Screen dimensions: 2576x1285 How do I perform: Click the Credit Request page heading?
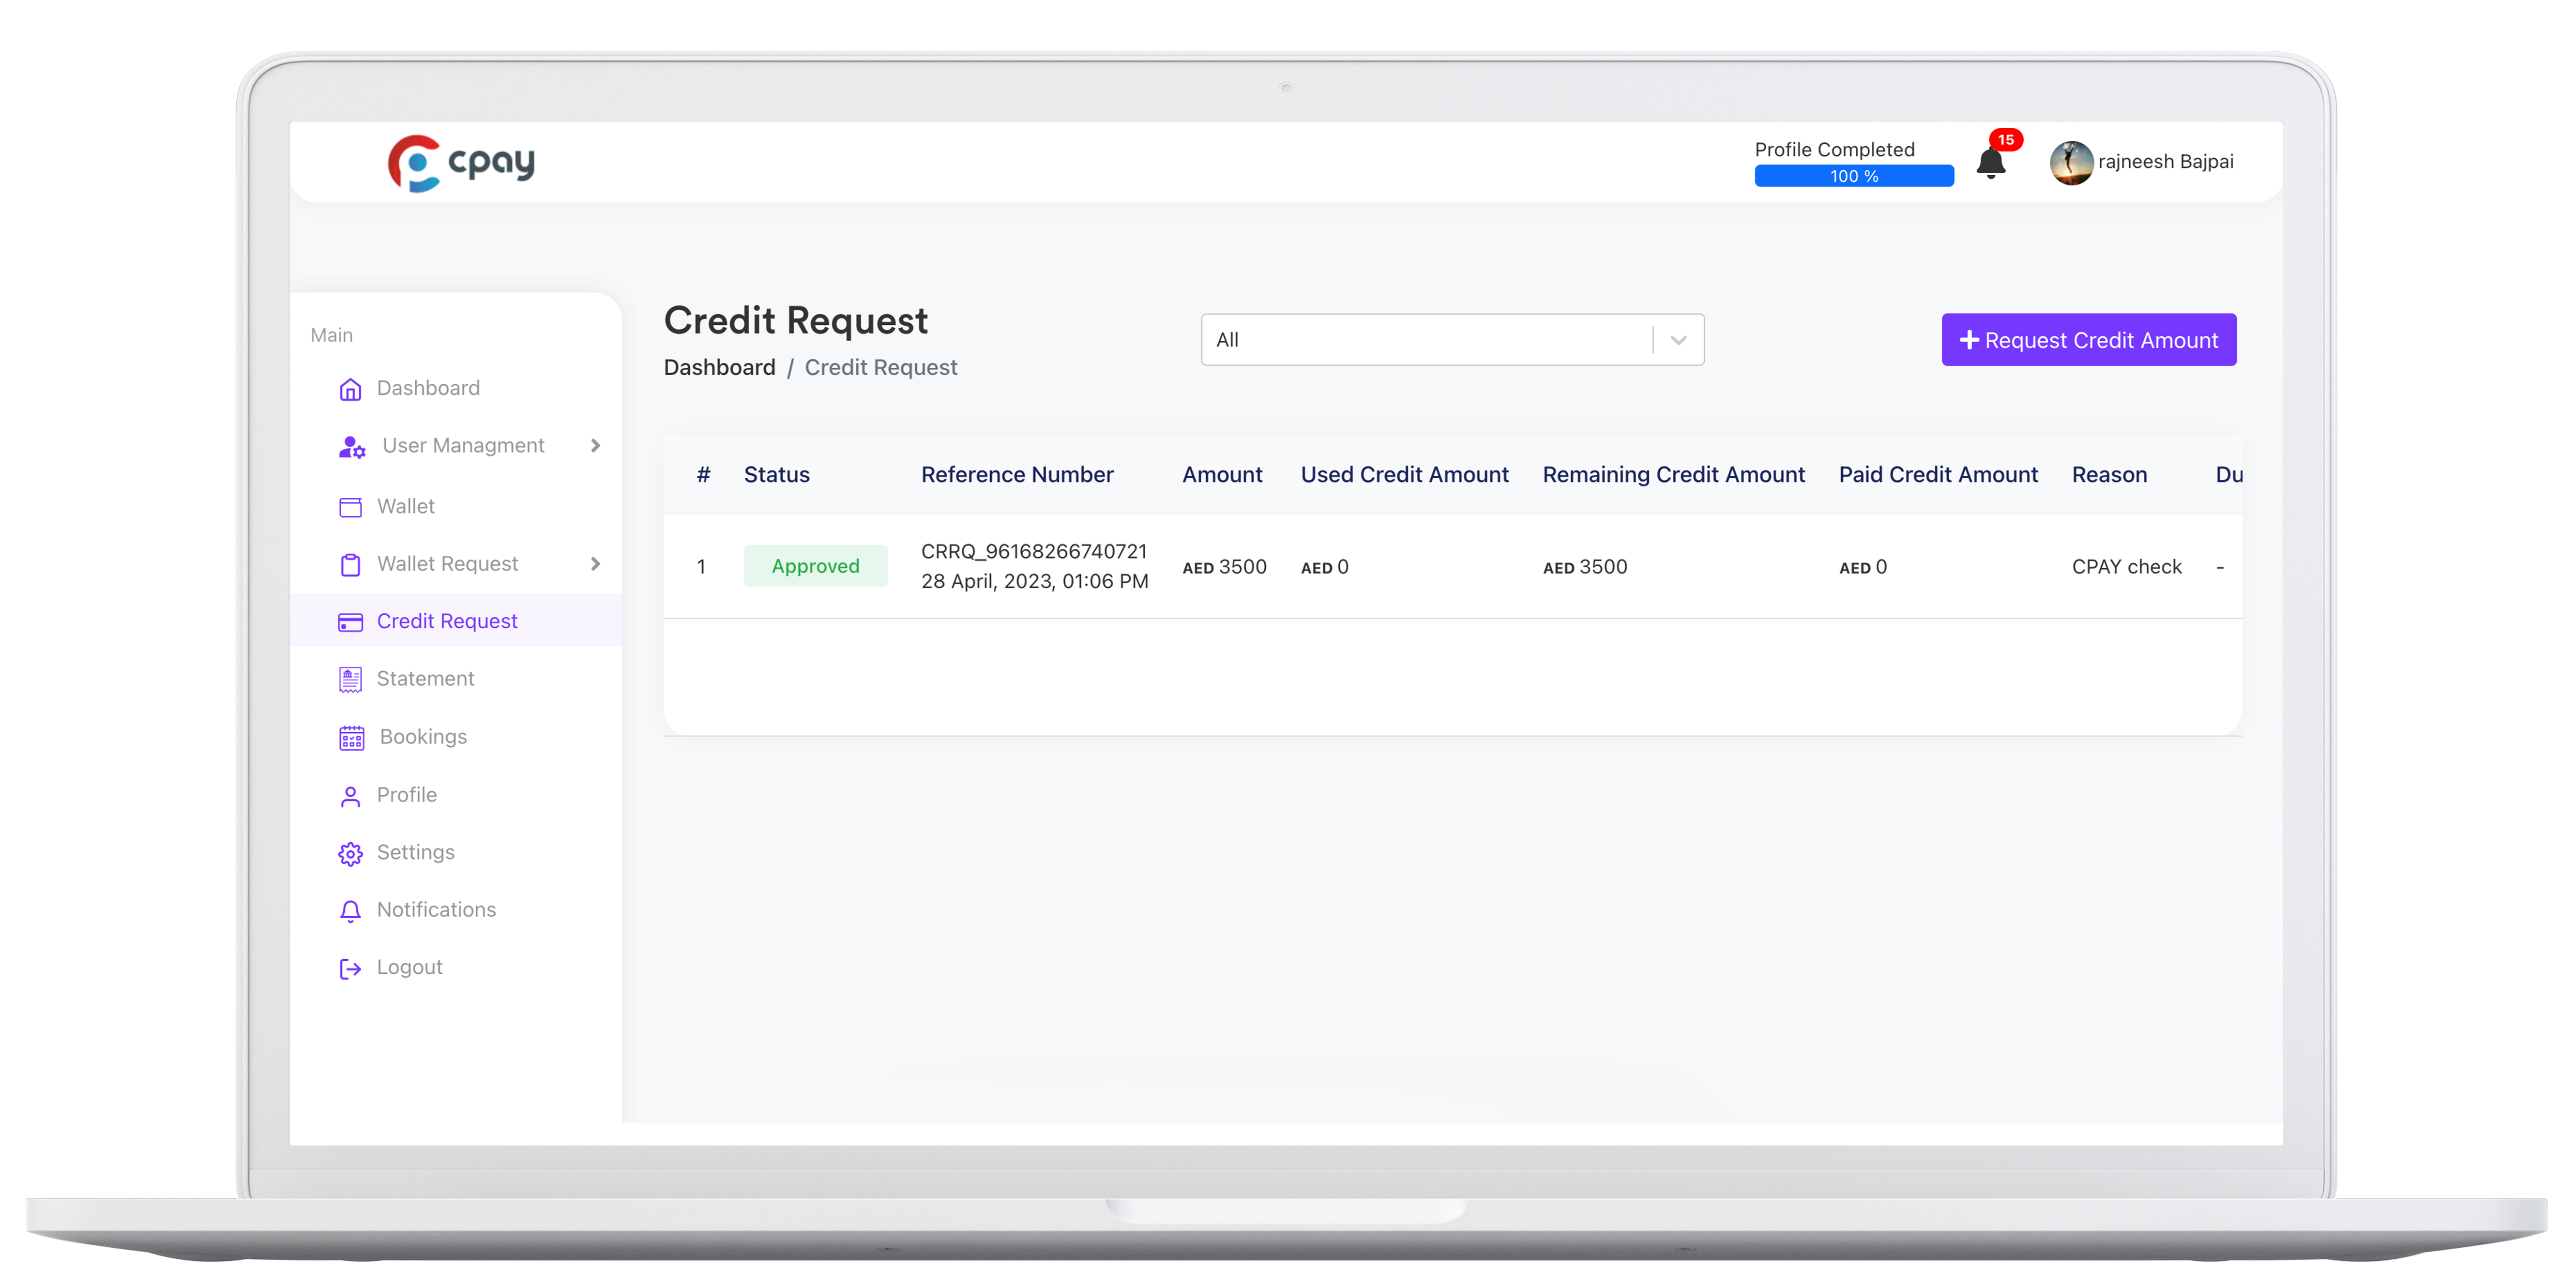point(796,321)
